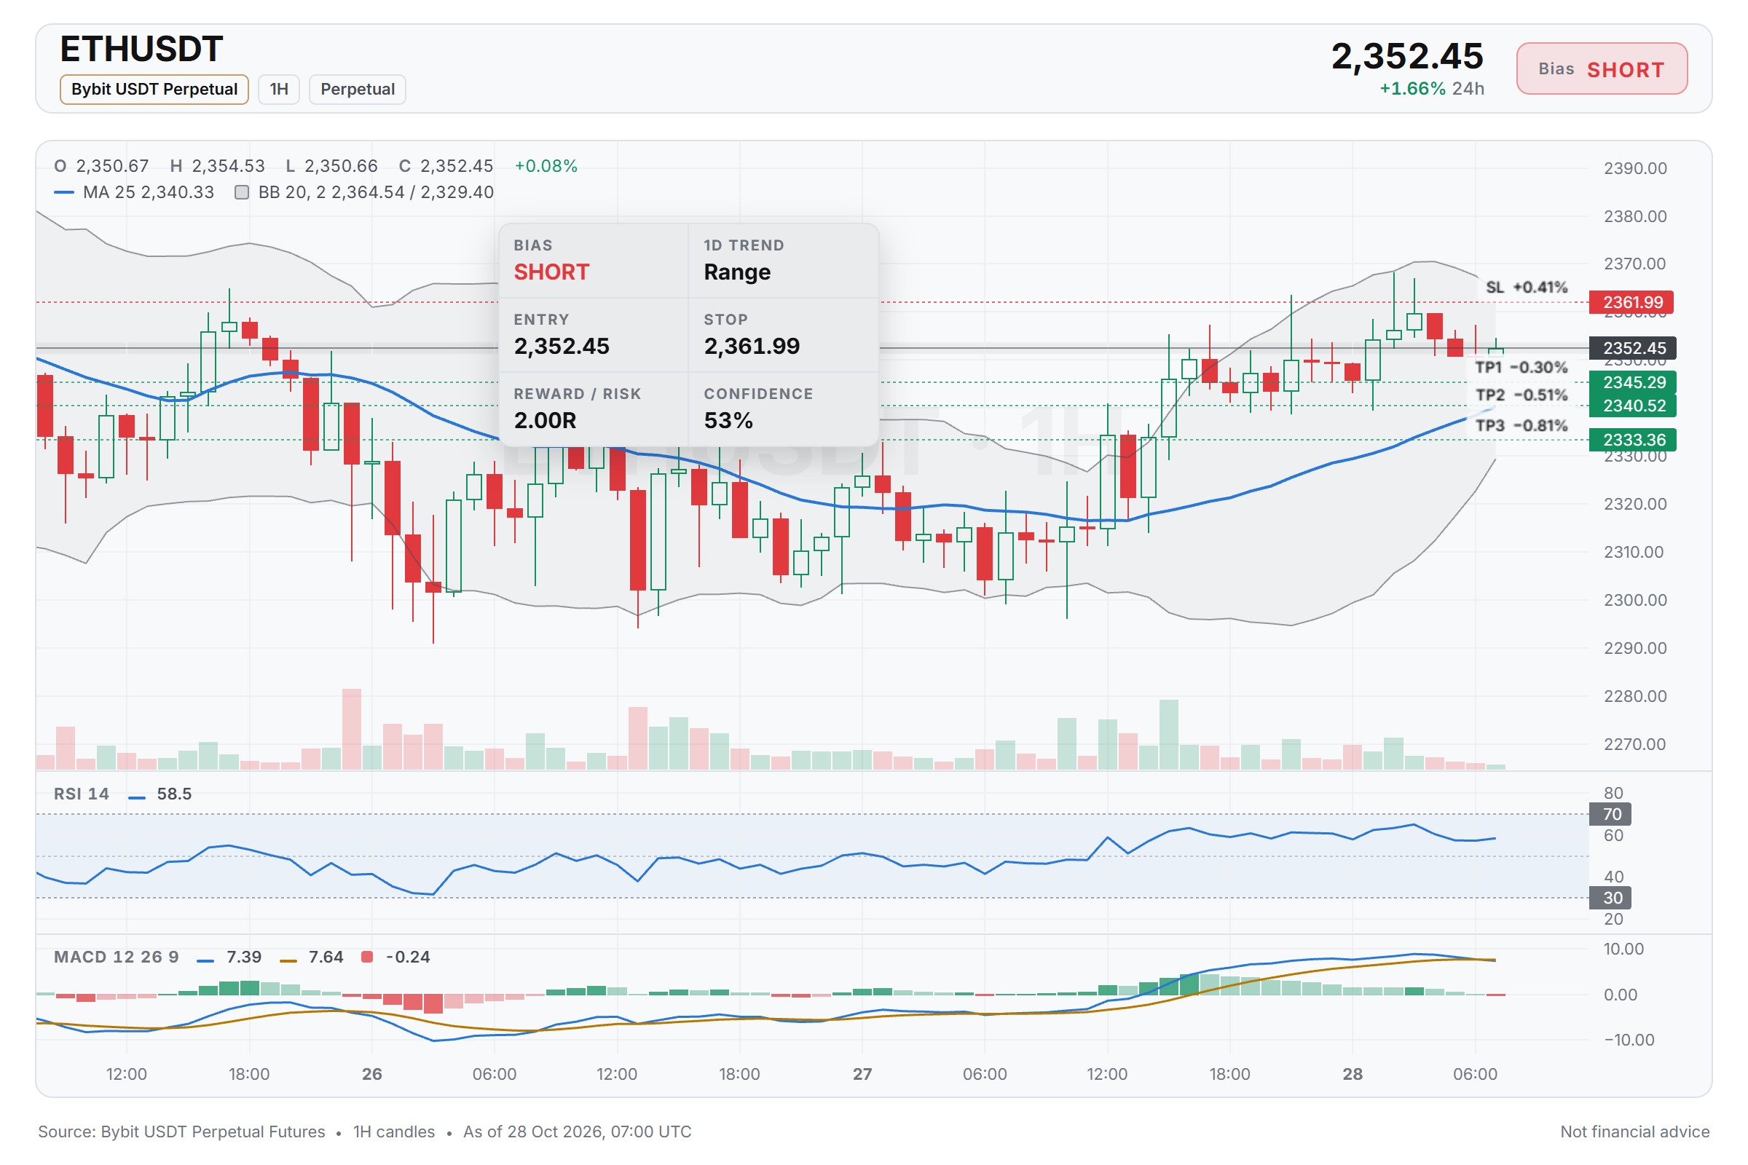This screenshot has width=1748, height=1165.
Task: Click the MACD 12 26 9 indicator label
Action: tap(117, 957)
